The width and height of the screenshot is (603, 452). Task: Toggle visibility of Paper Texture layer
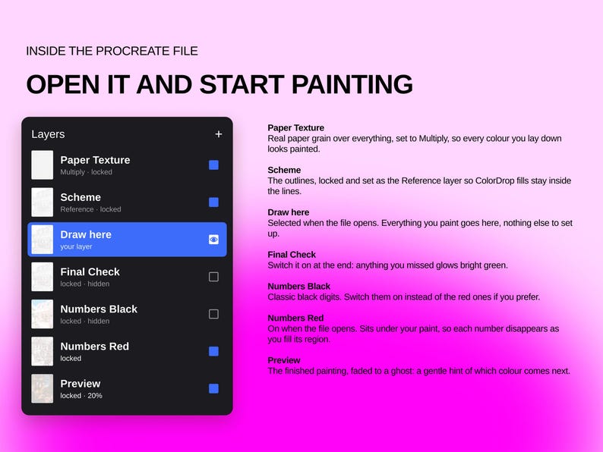pos(214,165)
